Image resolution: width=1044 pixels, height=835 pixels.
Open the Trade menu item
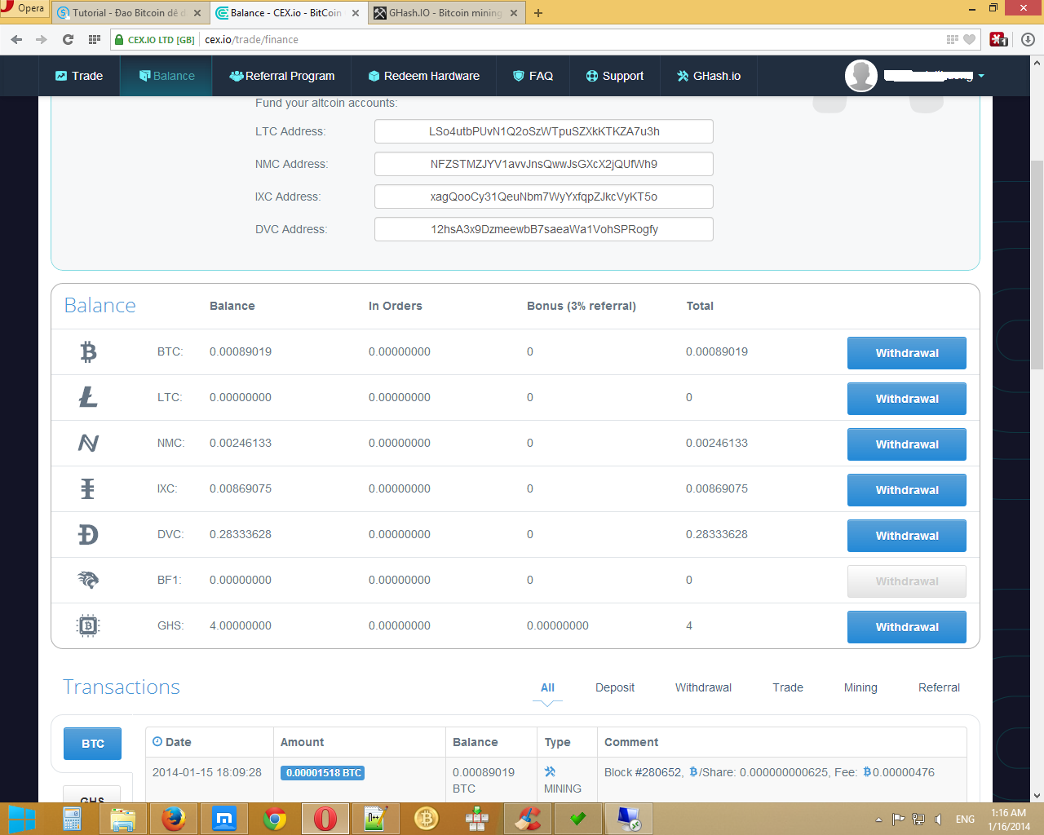click(x=79, y=76)
